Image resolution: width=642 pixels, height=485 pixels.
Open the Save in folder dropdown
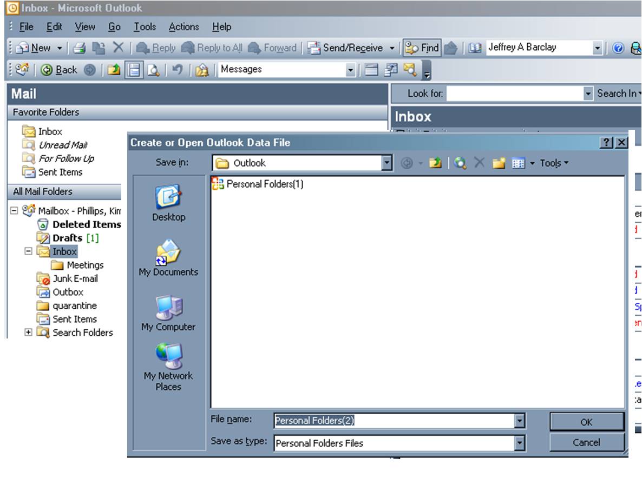click(387, 163)
